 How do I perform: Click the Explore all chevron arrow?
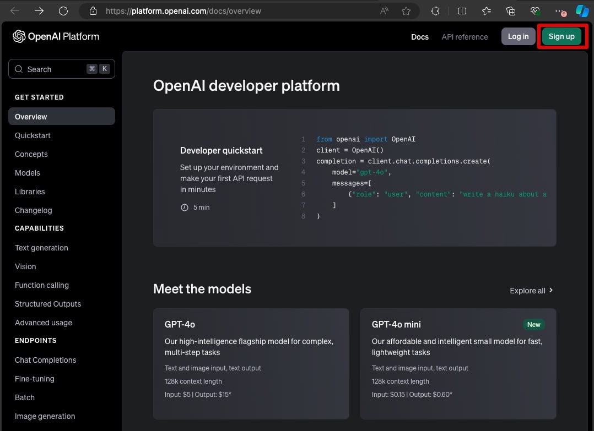click(x=551, y=290)
